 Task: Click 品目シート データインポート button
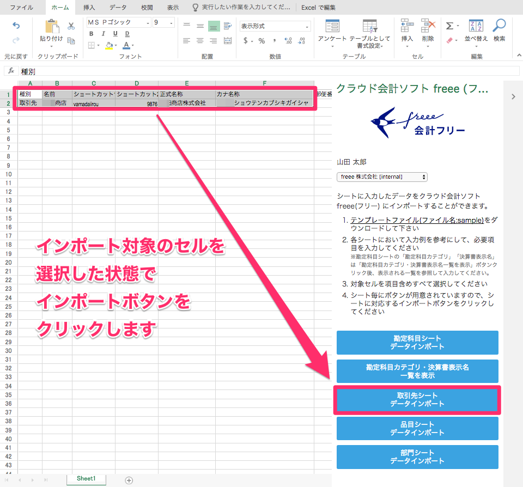point(417,428)
